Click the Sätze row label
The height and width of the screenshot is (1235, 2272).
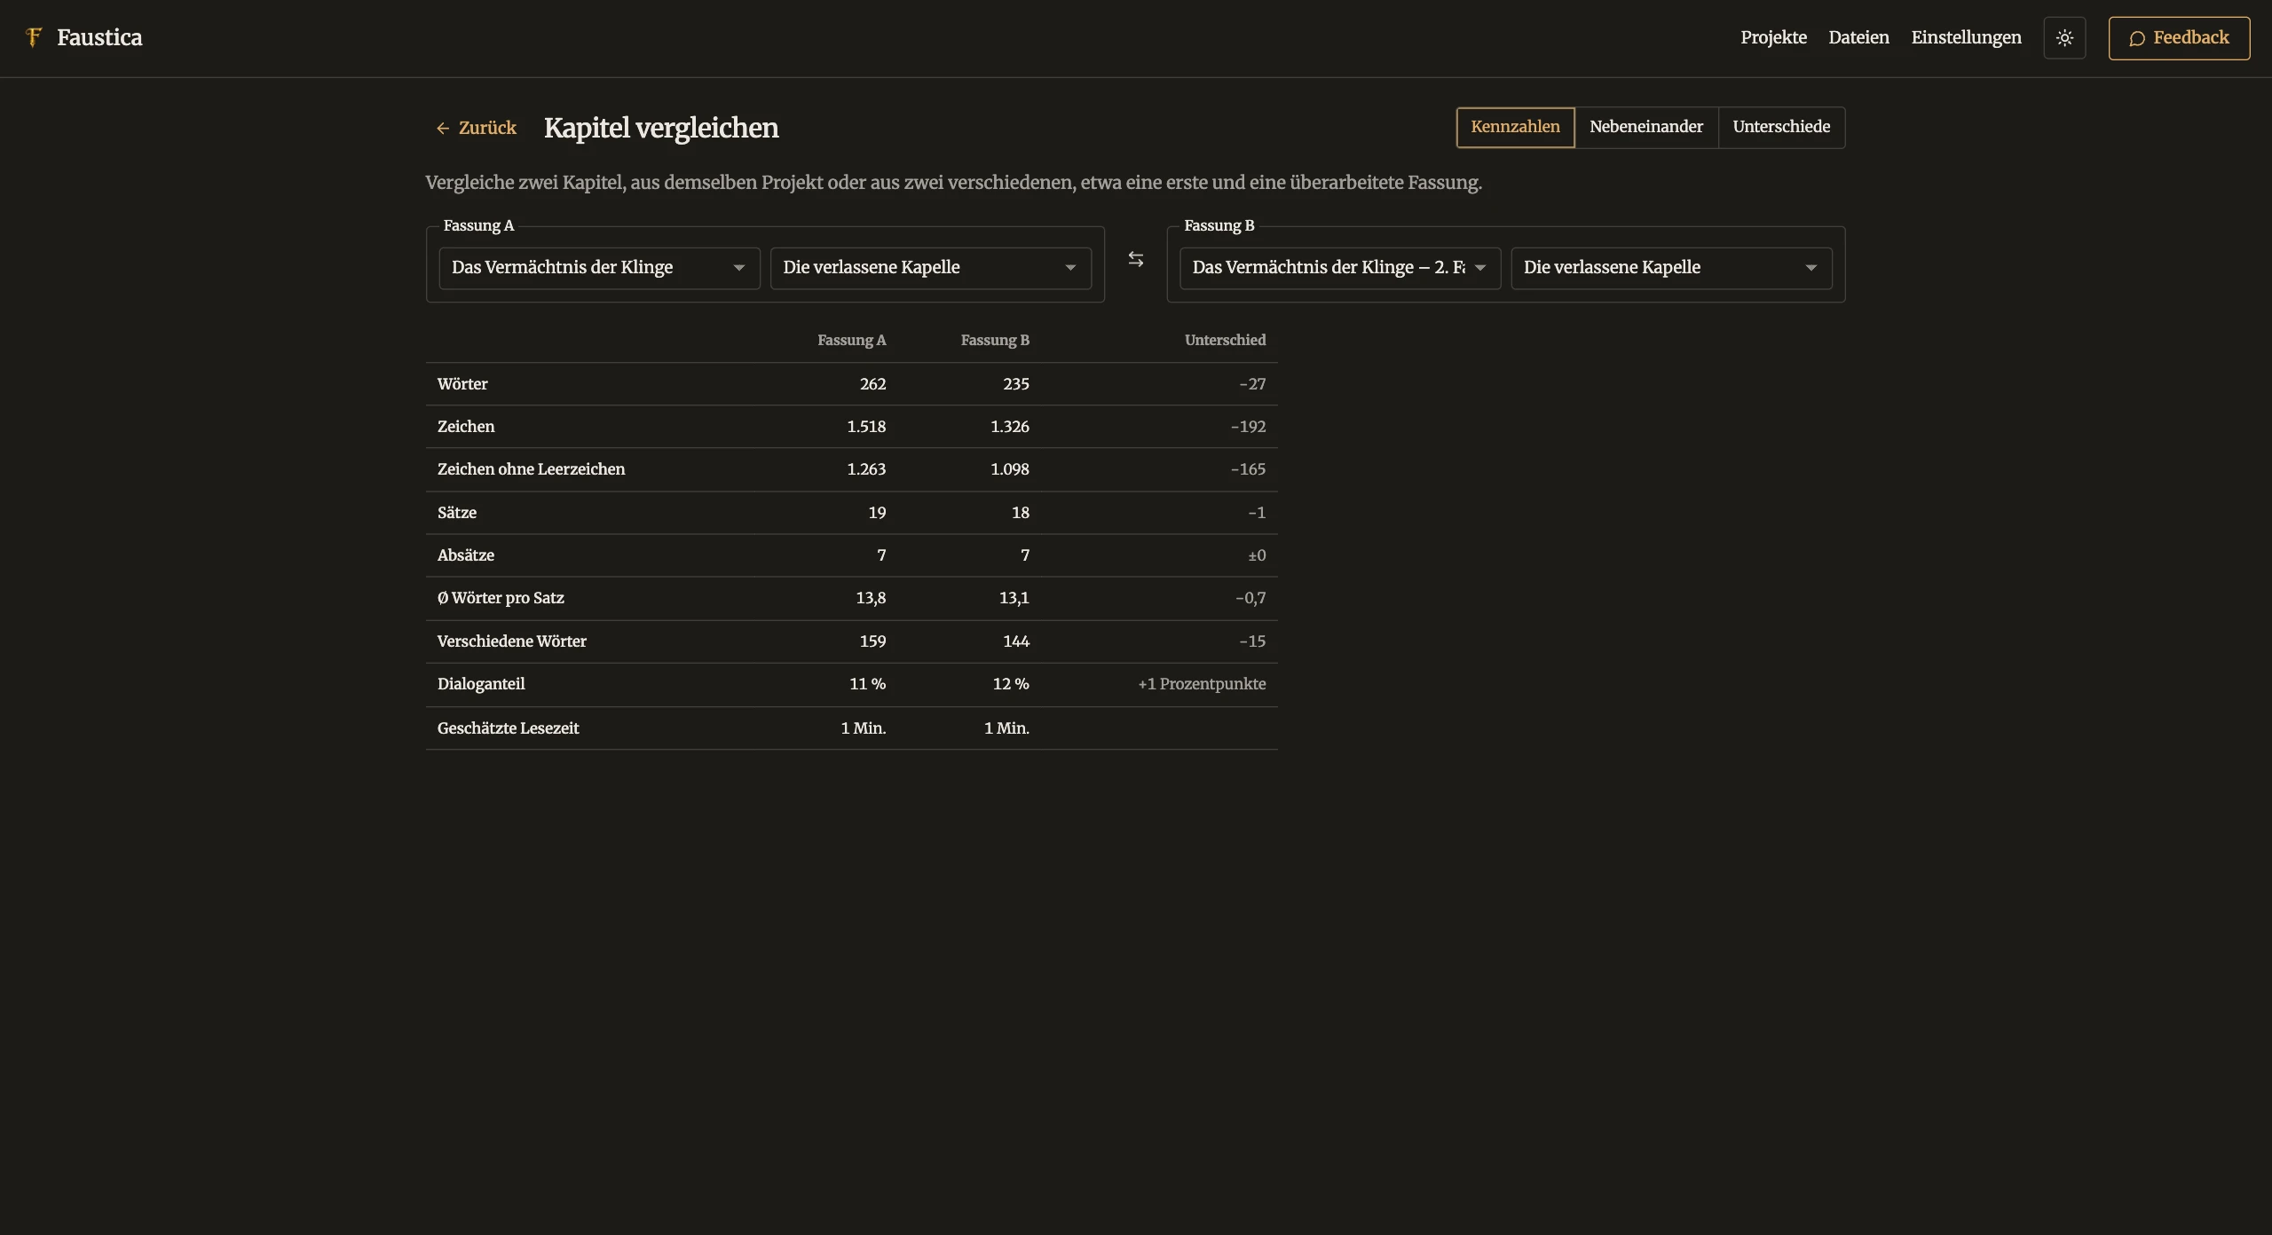pos(457,513)
